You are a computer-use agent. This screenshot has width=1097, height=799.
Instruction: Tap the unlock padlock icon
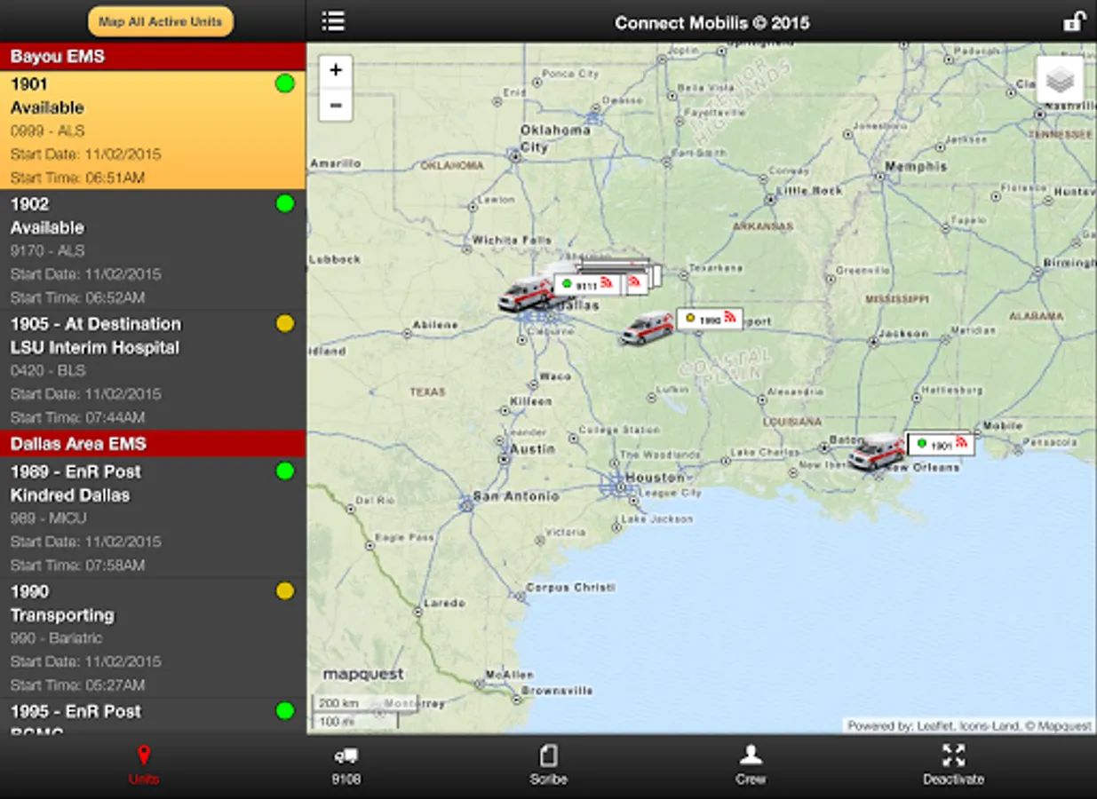pos(1075,21)
